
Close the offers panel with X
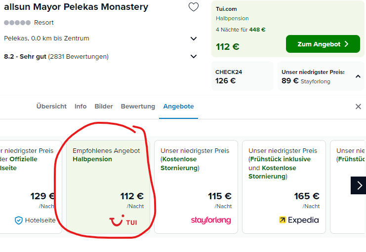[x=358, y=107]
